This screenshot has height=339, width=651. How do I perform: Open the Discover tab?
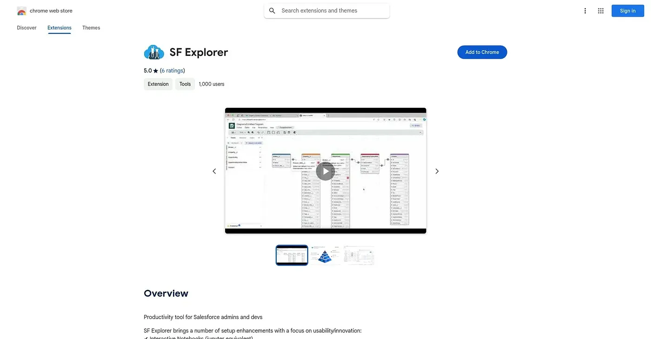pyautogui.click(x=27, y=28)
